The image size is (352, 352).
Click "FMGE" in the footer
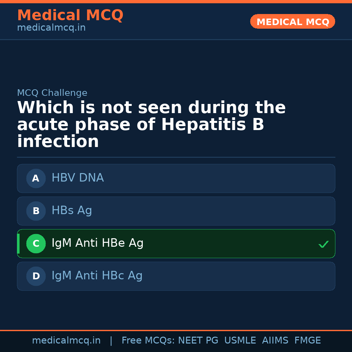[x=307, y=341]
